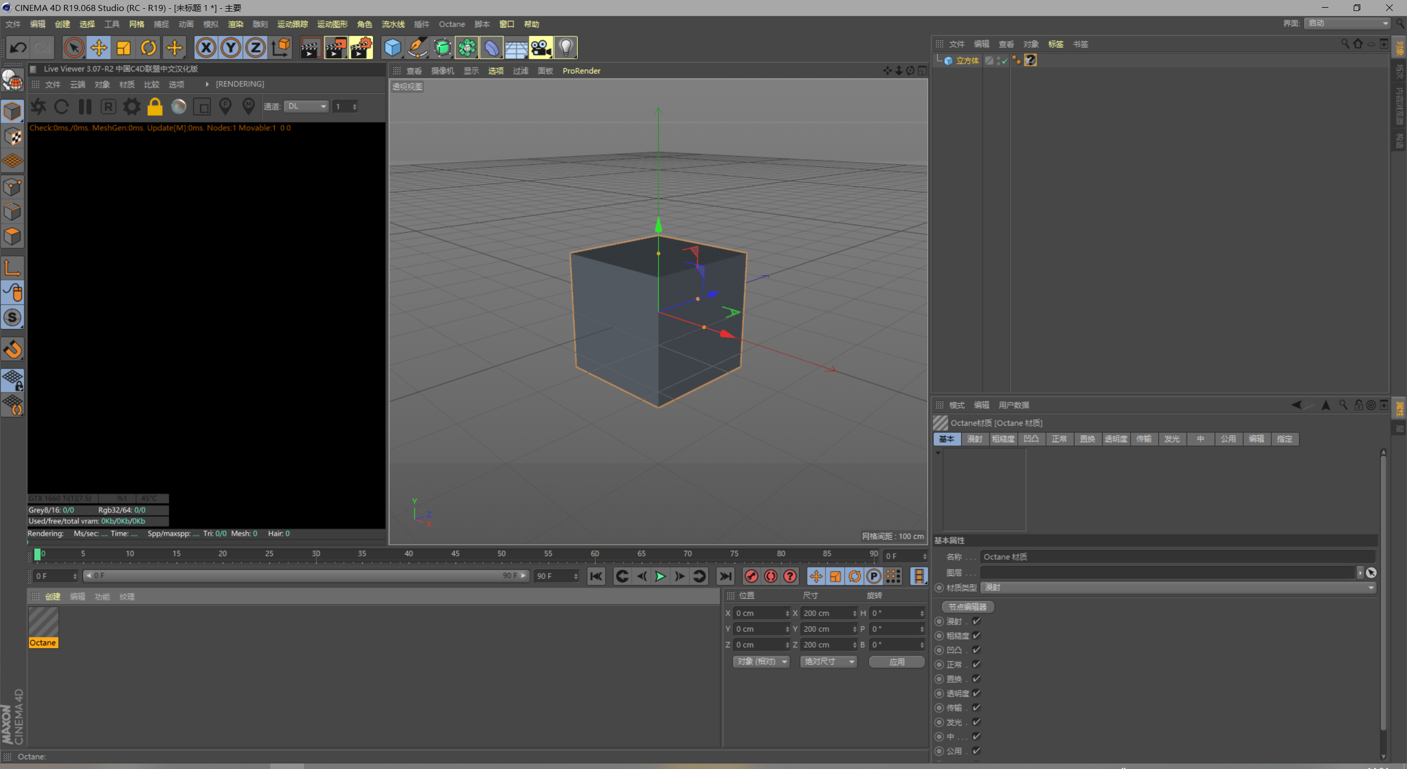Select the 立方体 object in Object Manager
Screen dimensions: 1407x769
click(x=967, y=60)
